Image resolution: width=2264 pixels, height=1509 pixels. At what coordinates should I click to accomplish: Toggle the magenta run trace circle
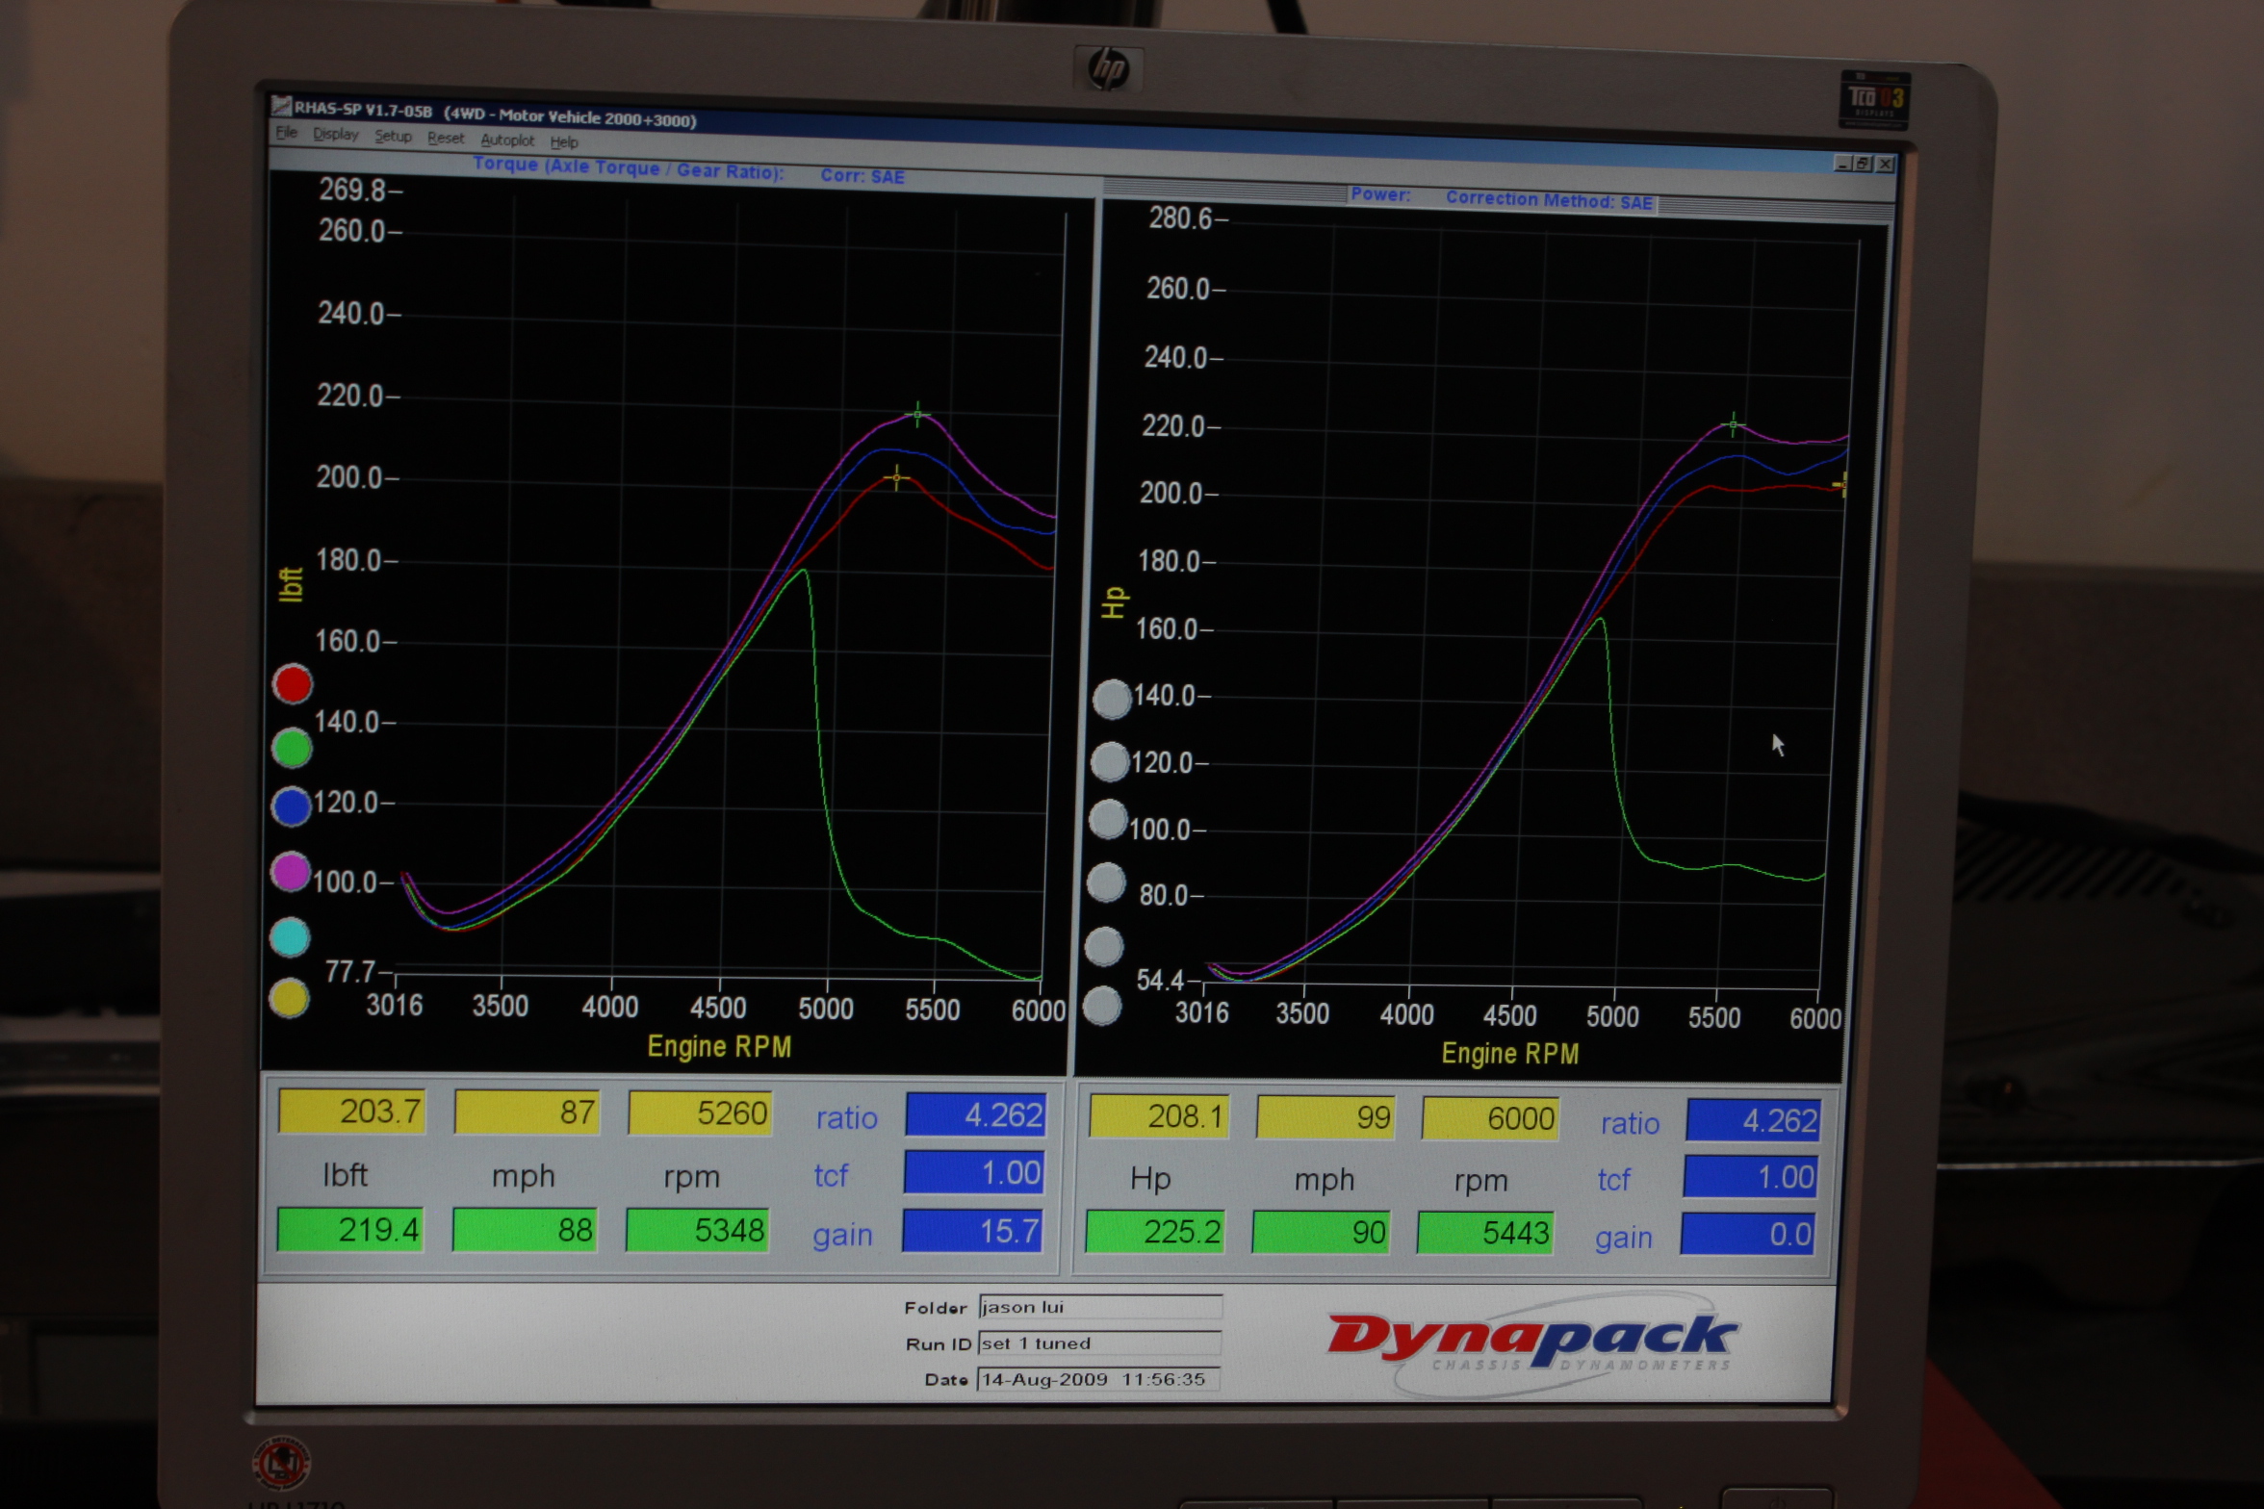click(x=291, y=872)
